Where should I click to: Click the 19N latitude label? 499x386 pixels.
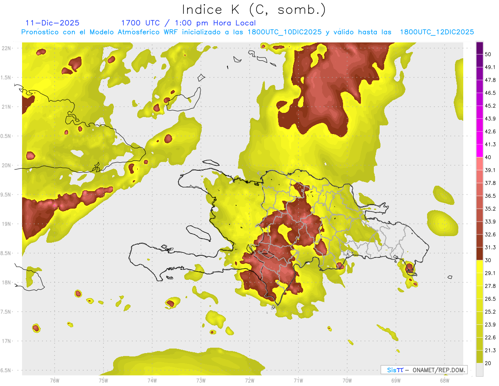pyautogui.click(x=7, y=224)
